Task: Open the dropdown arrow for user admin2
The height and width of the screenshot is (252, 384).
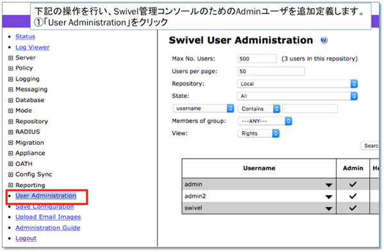Action: (329, 197)
